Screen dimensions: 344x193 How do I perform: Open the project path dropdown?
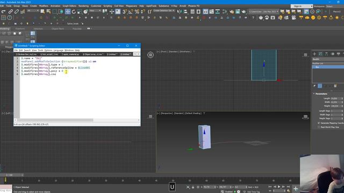[x=263, y=11]
